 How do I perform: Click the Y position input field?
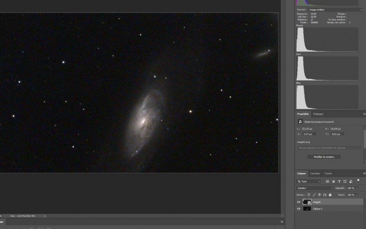pyautogui.click(x=337, y=134)
